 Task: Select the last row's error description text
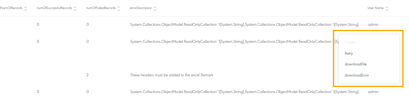point(244,92)
